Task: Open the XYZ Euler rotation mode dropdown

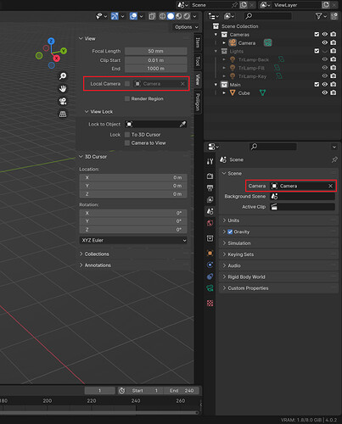Action: point(133,240)
